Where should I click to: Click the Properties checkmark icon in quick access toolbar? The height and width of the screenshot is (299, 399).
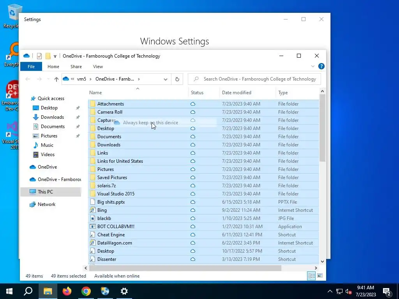pos(39,56)
